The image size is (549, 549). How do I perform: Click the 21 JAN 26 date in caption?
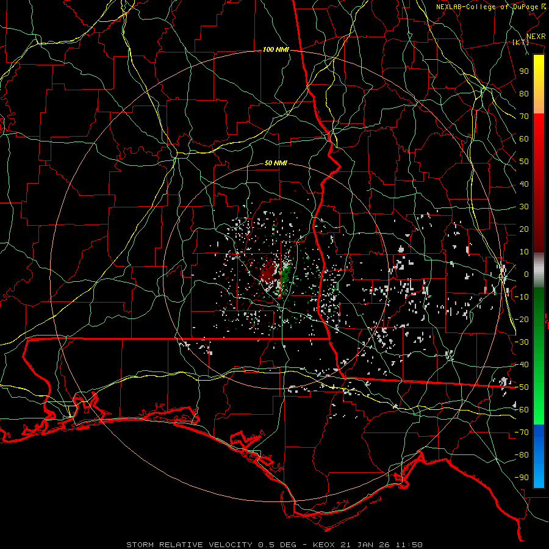pyautogui.click(x=365, y=545)
